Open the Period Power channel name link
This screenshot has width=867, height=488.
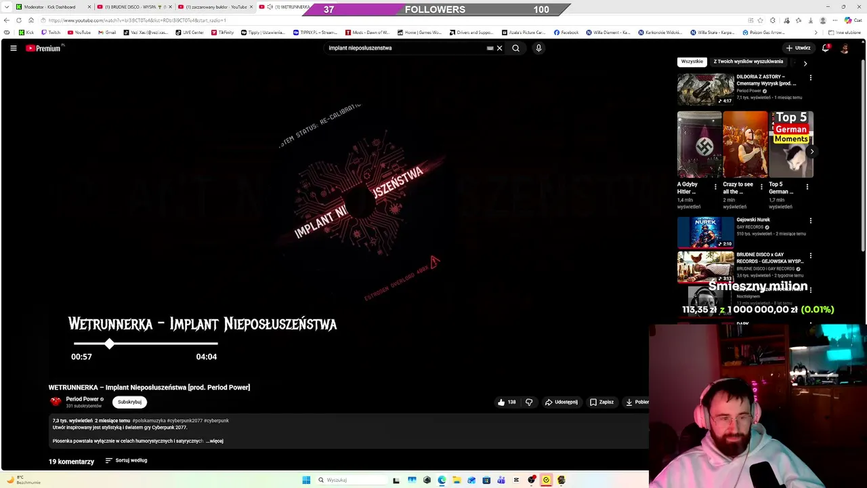pyautogui.click(x=82, y=399)
